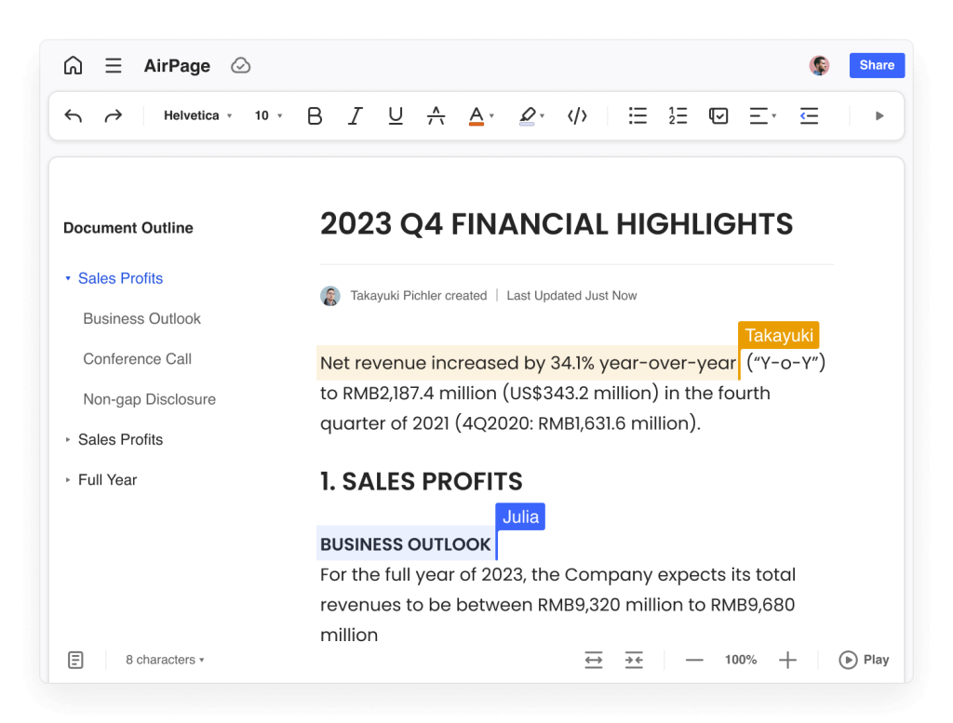
Task: Toggle italic formatting
Action: point(355,115)
